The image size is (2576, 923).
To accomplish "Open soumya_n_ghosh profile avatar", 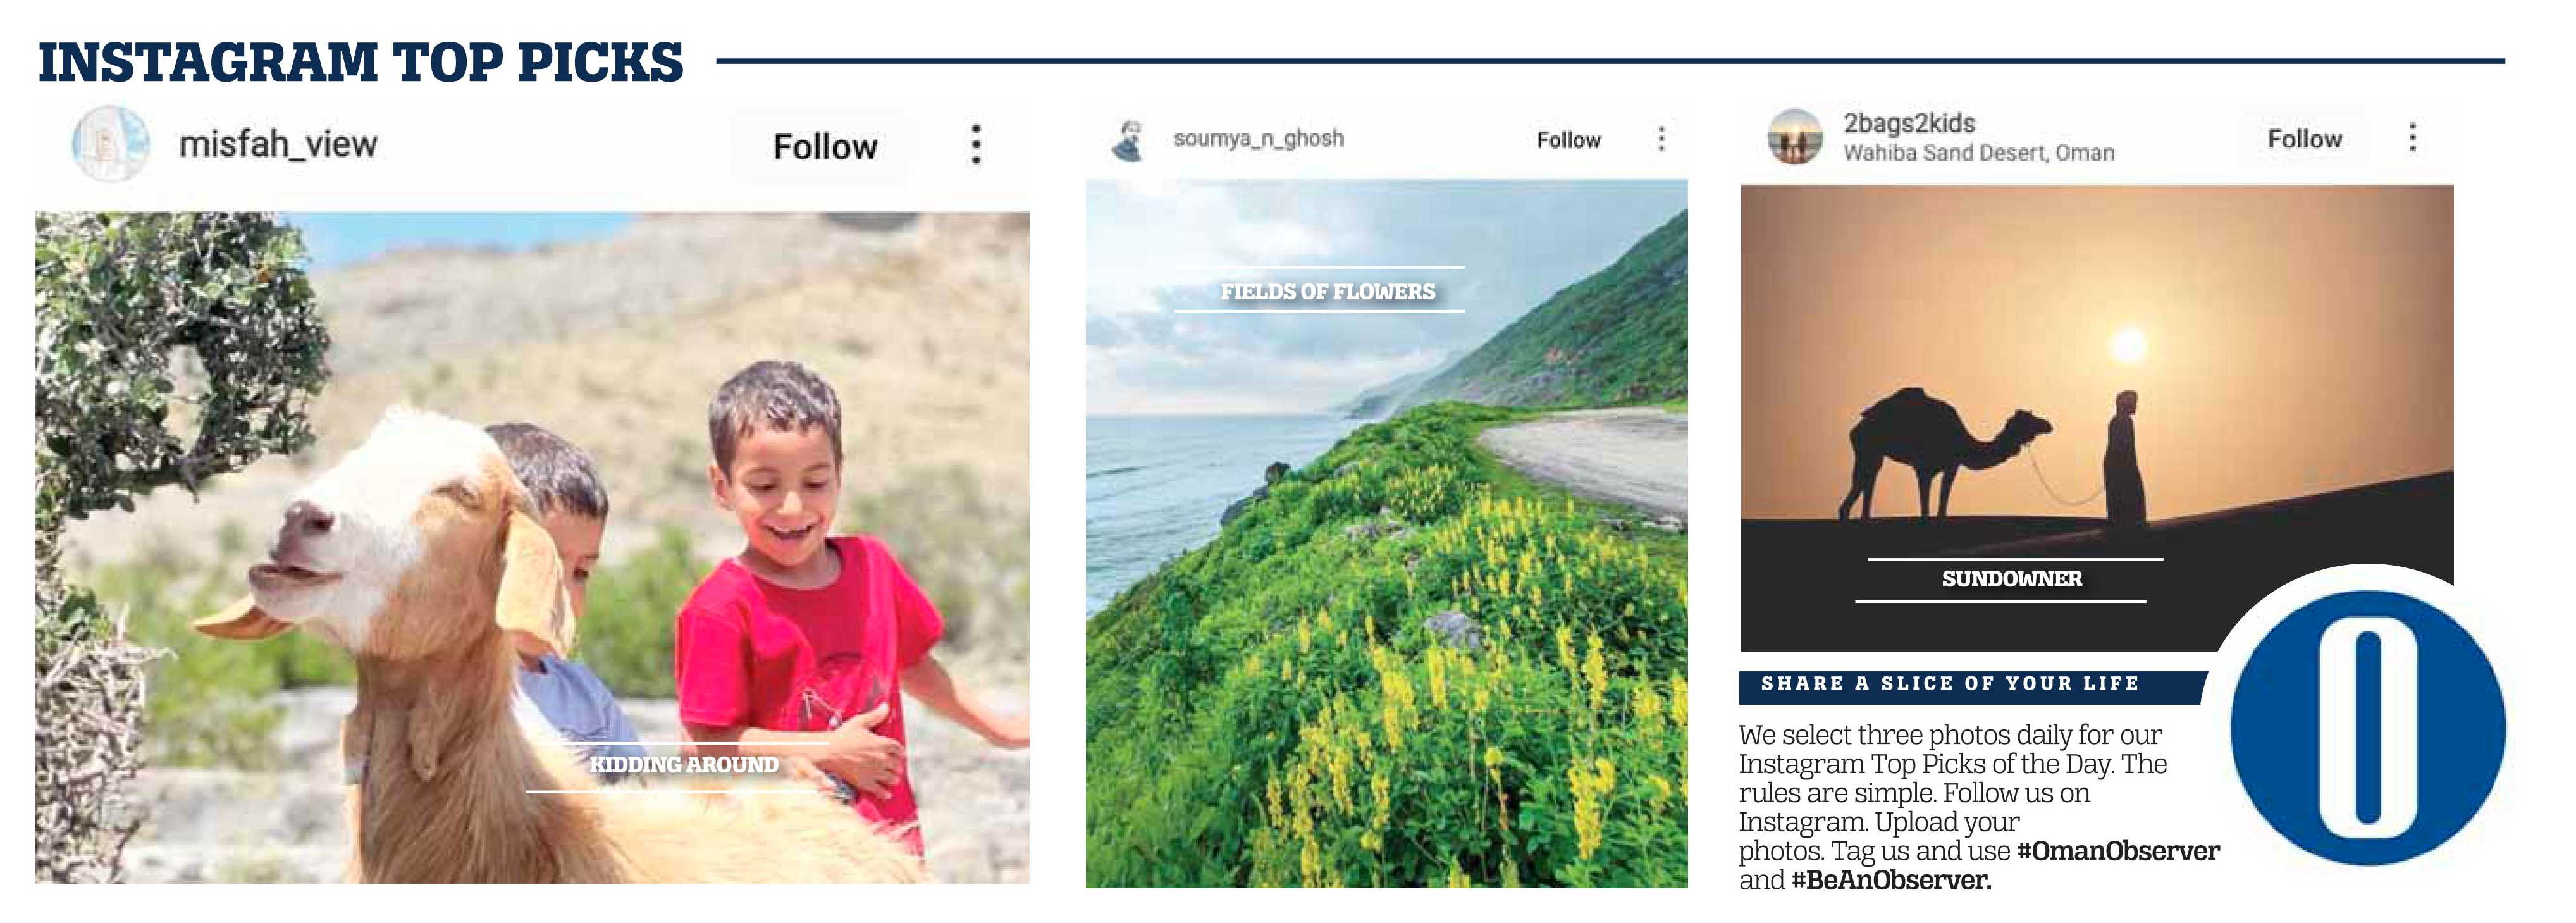I will click(1129, 140).
